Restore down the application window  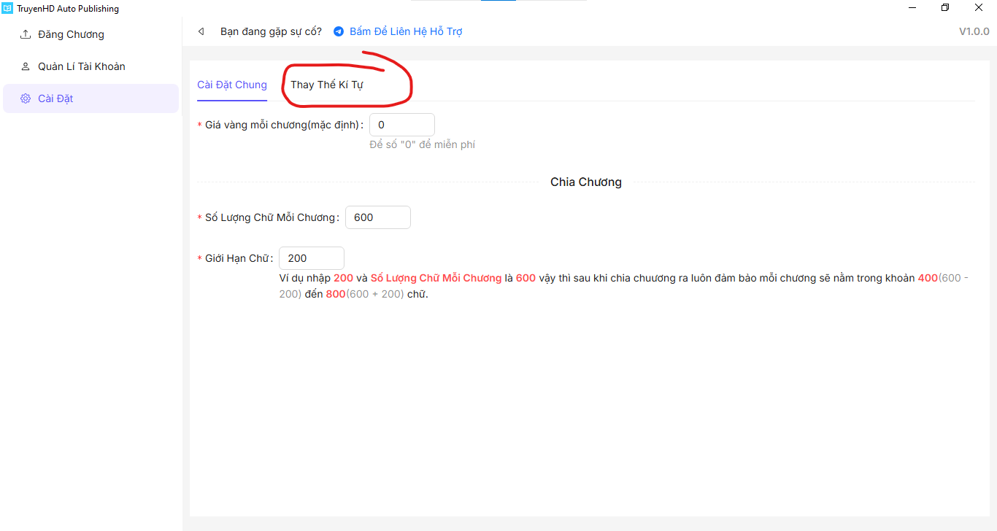coord(945,8)
